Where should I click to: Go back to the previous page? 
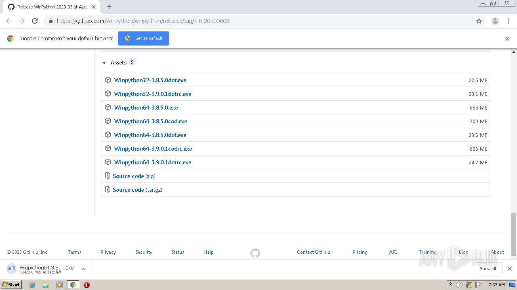pyautogui.click(x=9, y=21)
